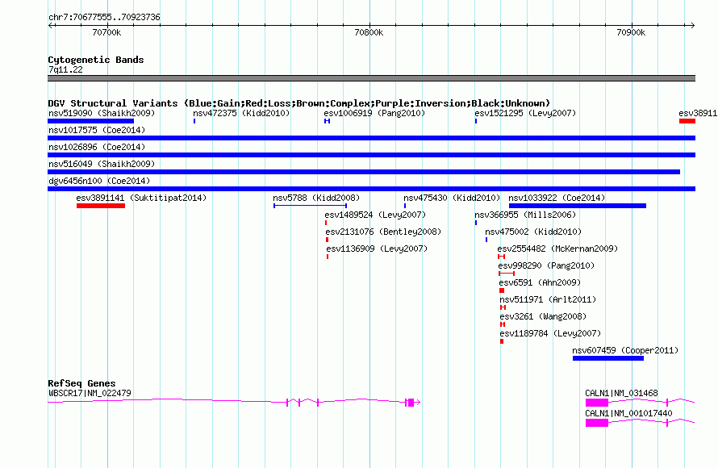Click the DGV Structural Variants track title
Screen dimensions: 718x468
[299, 103]
